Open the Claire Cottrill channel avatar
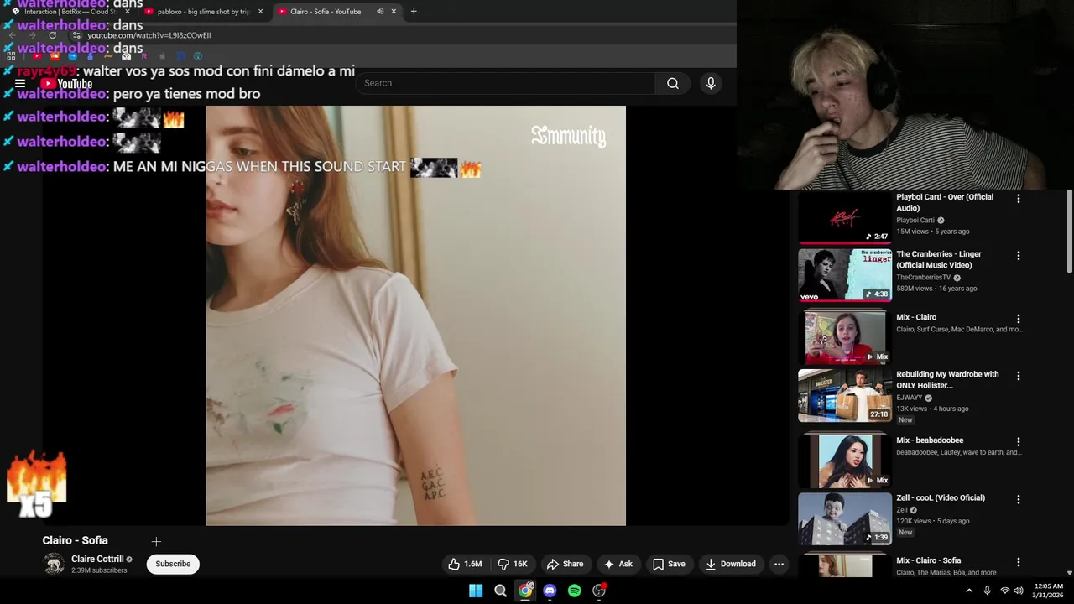The image size is (1074, 604). click(x=54, y=564)
